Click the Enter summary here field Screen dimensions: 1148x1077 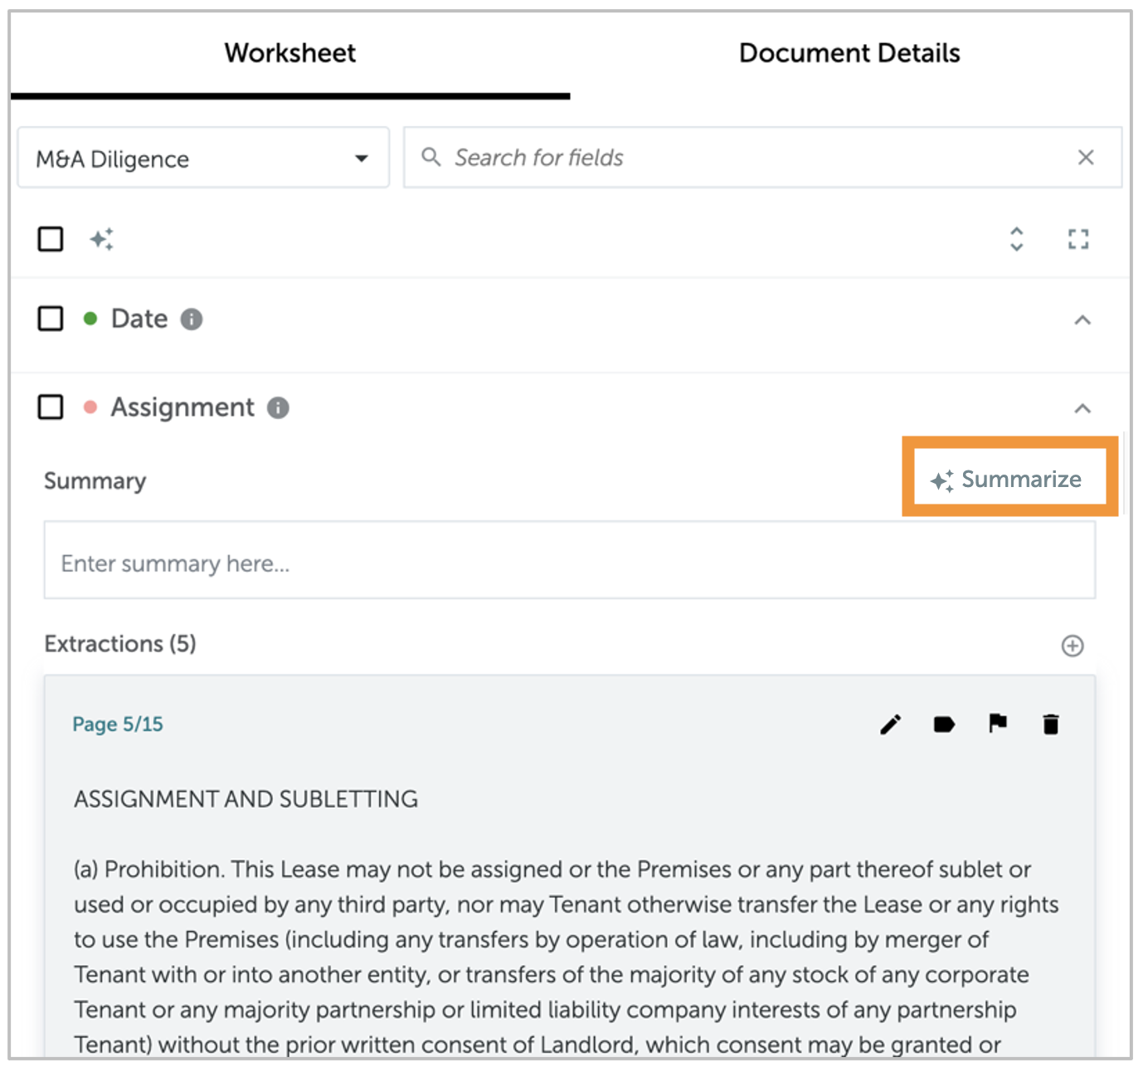click(x=570, y=560)
